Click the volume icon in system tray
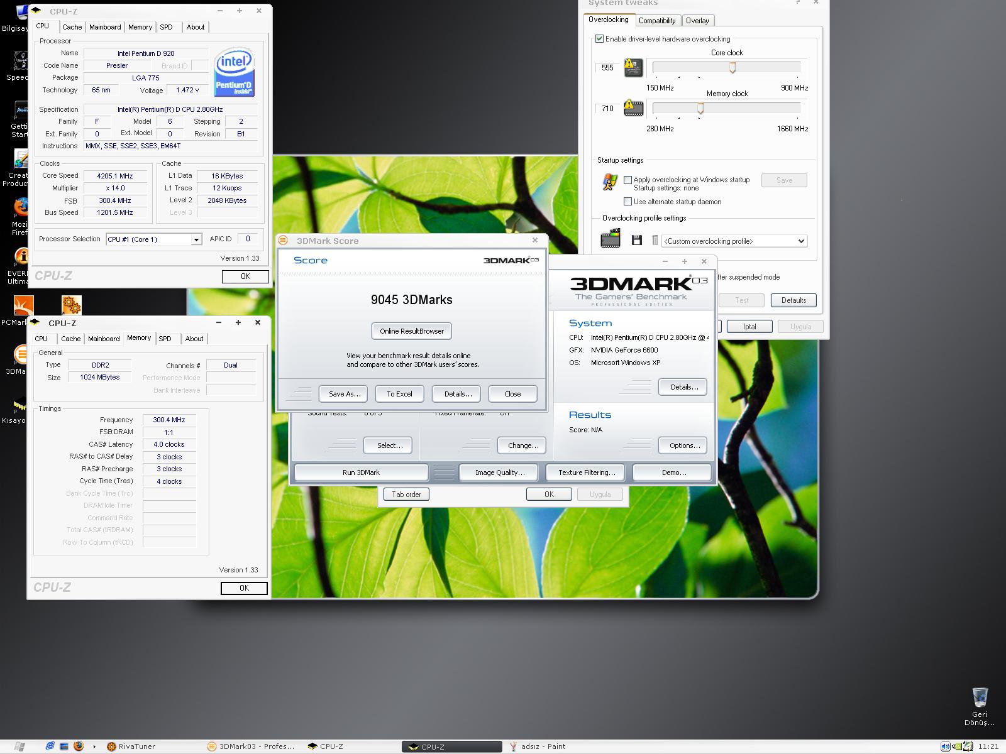Screen dimensions: 1006x754 click(945, 746)
